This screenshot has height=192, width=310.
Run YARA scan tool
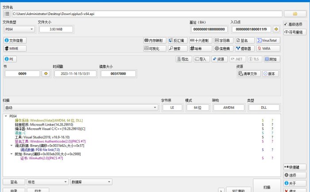click(268, 49)
